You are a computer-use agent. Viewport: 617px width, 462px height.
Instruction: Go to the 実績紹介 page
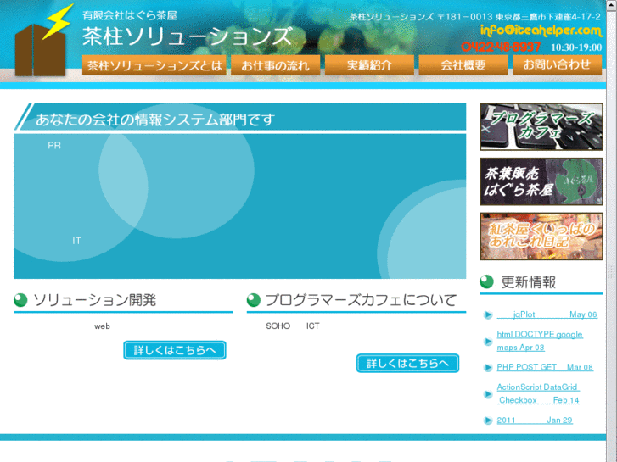(x=369, y=65)
